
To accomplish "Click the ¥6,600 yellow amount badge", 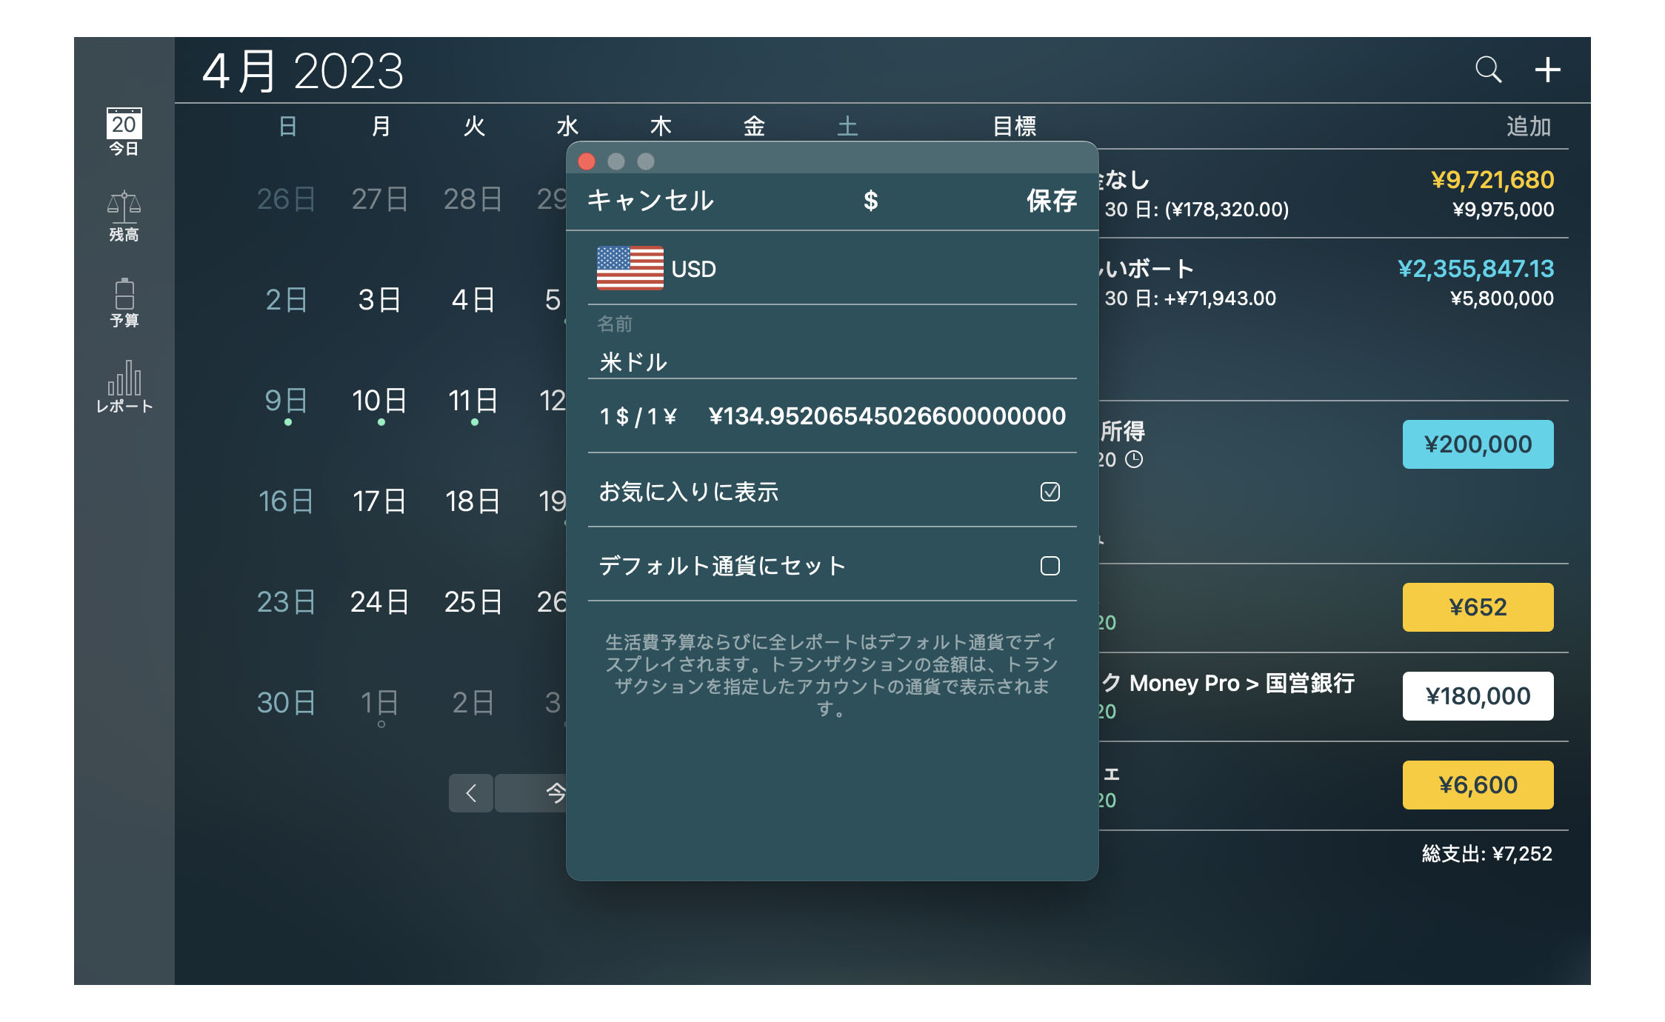I will click(1478, 785).
